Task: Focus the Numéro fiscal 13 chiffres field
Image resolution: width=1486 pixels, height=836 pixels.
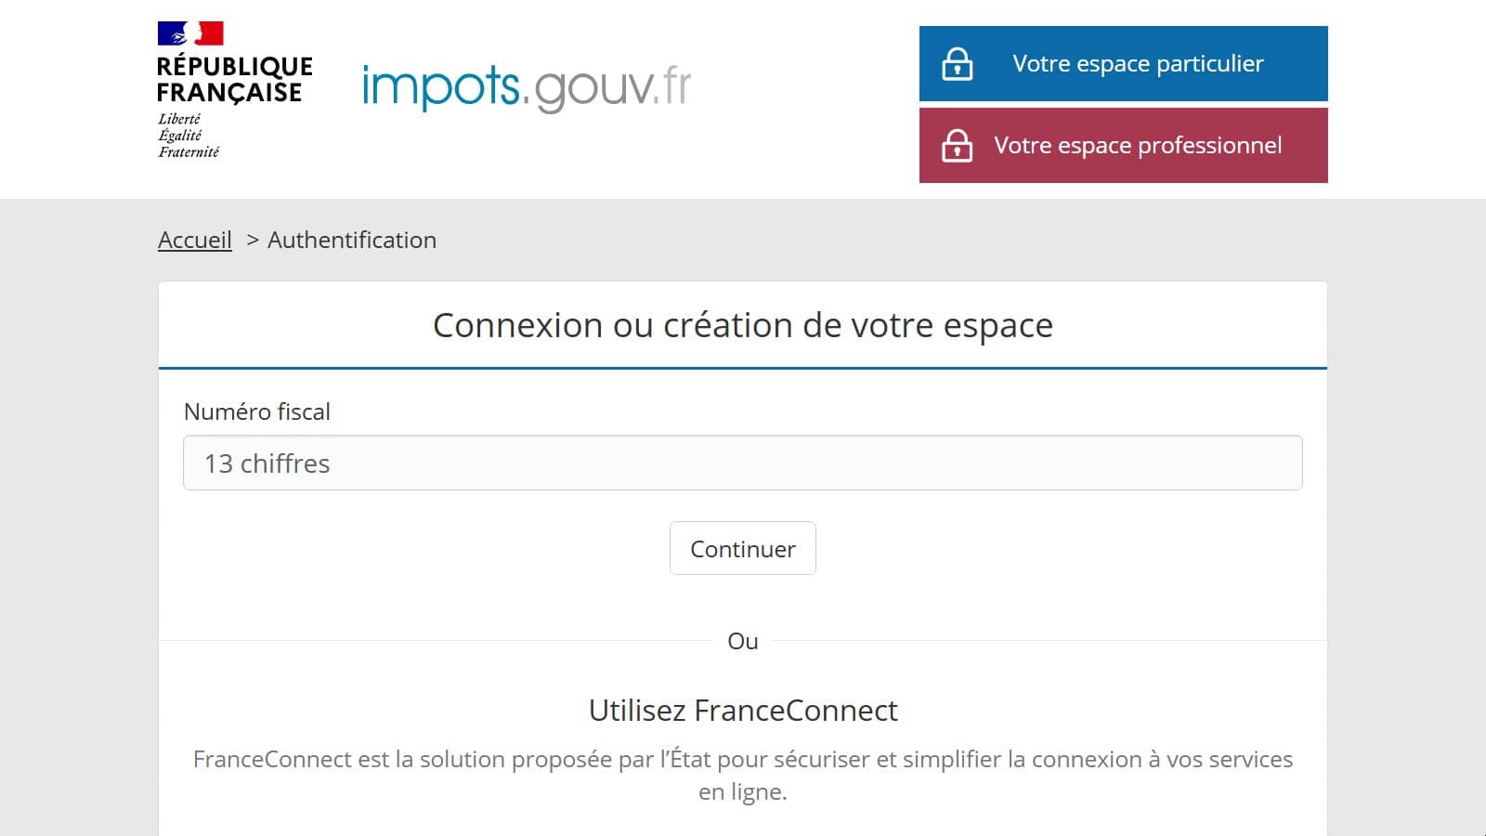Action: point(743,463)
